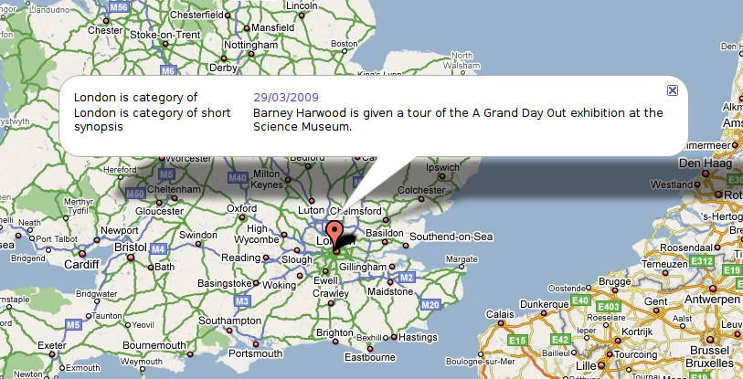Click the Southend-on-Sea city dot marker
Viewport: 743px width, 379px height.
406,246
